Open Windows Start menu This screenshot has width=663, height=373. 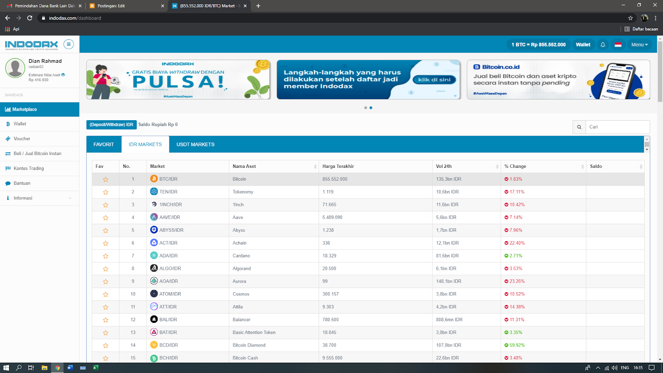pyautogui.click(x=6, y=368)
